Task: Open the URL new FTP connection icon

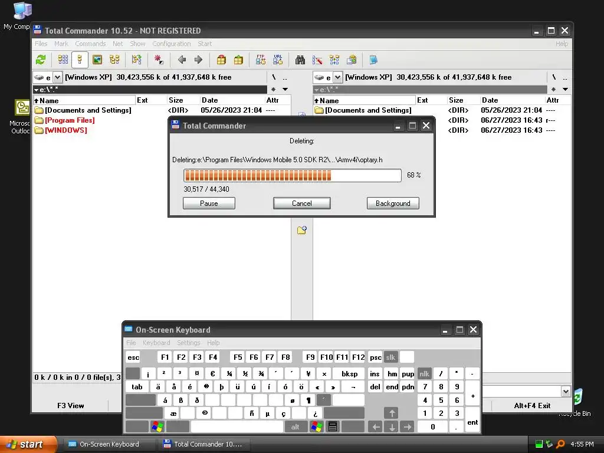Action: (278, 60)
